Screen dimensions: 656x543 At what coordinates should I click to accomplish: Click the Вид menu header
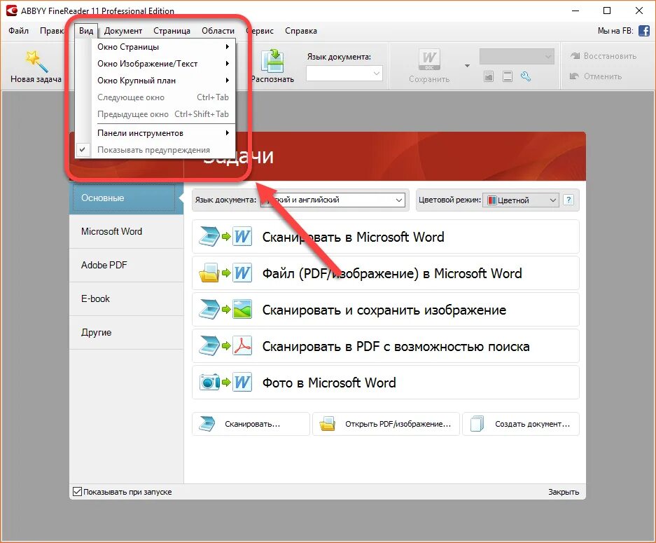[x=86, y=31]
